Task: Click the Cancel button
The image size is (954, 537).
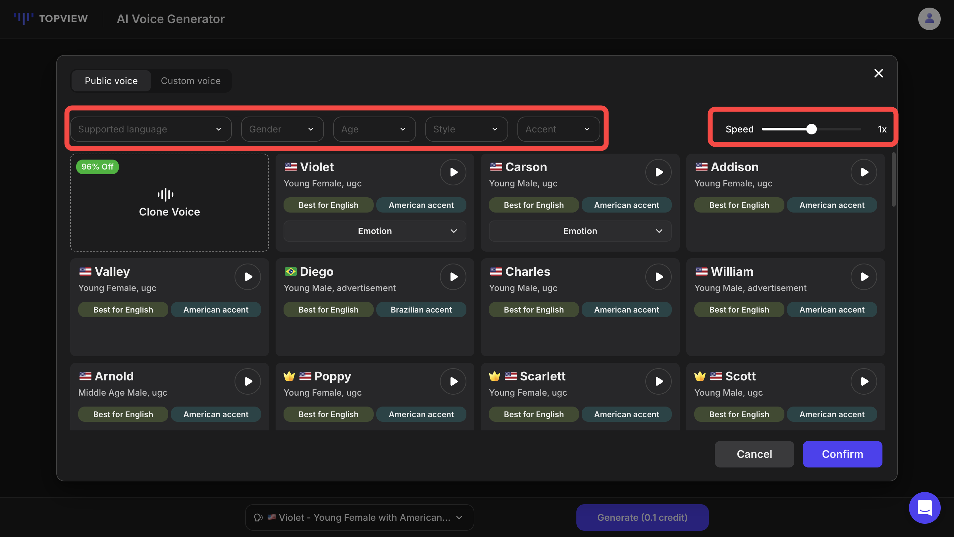Action: tap(754, 454)
